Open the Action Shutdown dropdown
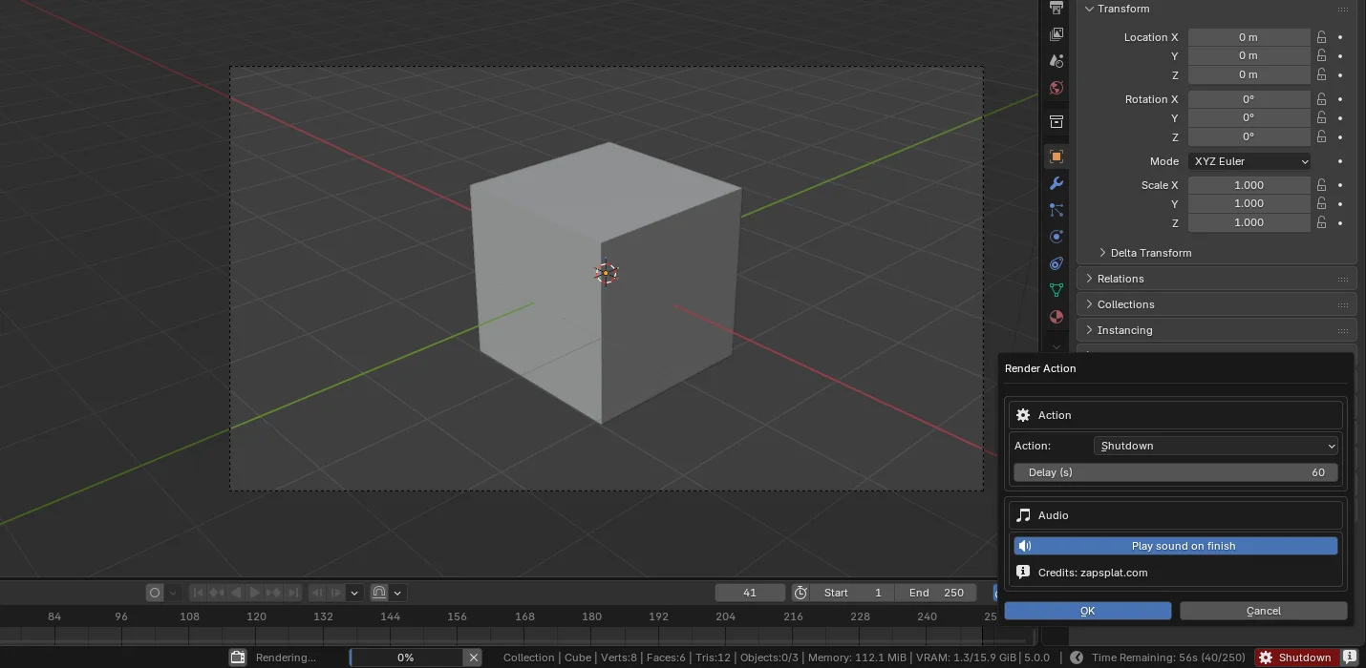1366x668 pixels. [1216, 446]
